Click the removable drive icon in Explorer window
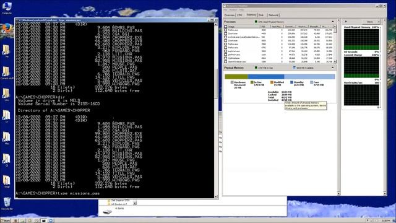Image resolution: width=396 pixels, height=223 pixels. [x=107, y=212]
